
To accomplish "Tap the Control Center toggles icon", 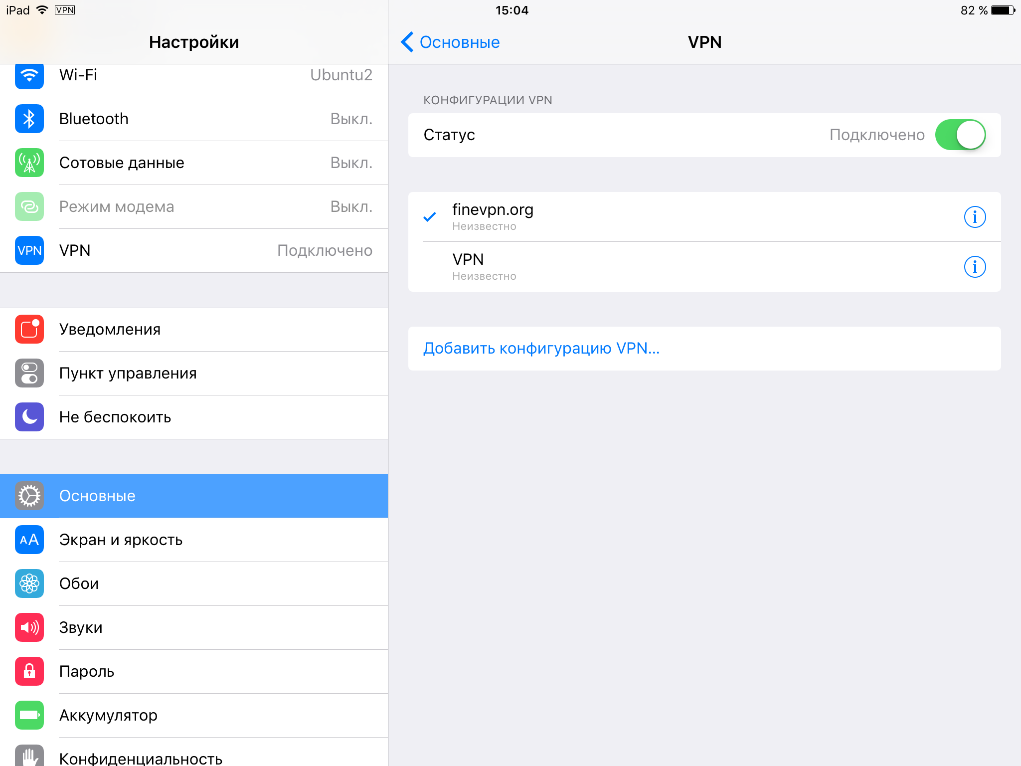I will [x=29, y=373].
